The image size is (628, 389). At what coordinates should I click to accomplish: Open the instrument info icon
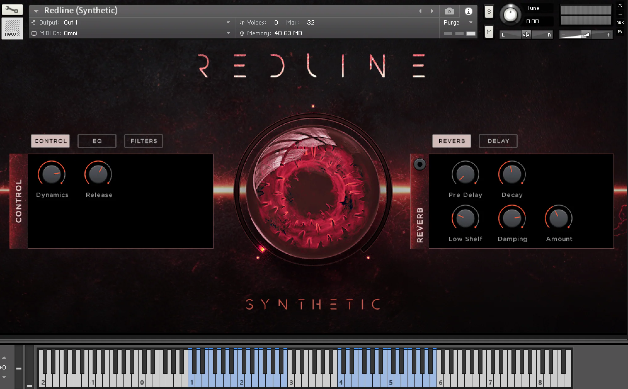(x=468, y=11)
